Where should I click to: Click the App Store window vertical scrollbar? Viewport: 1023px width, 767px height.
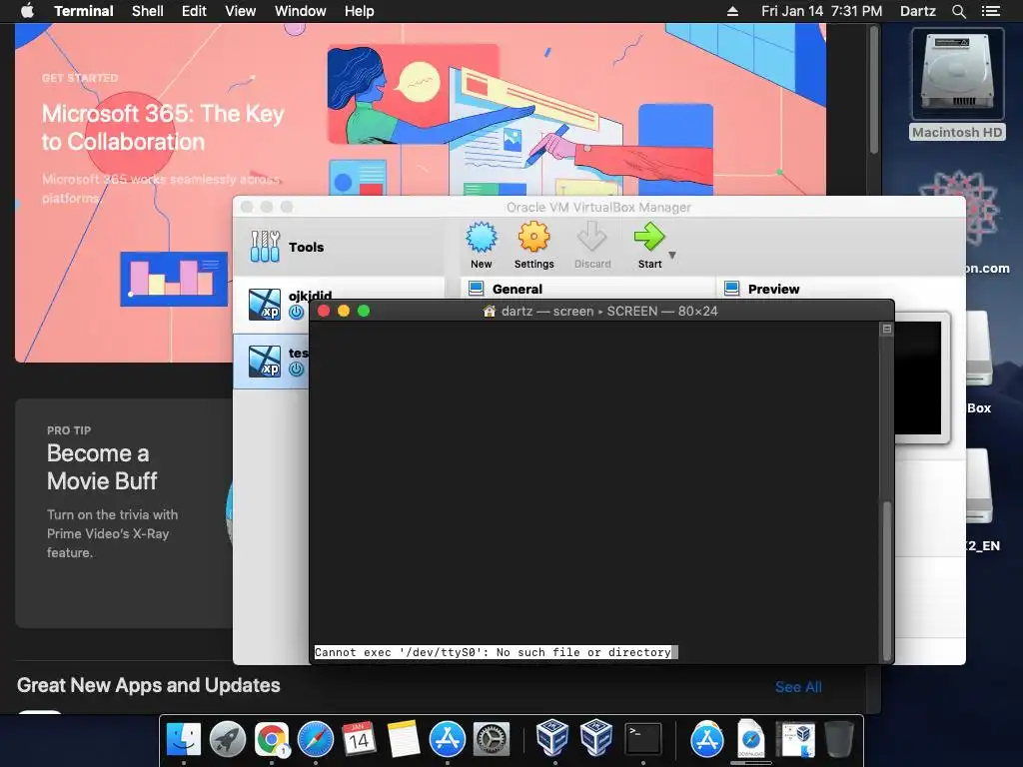click(873, 90)
